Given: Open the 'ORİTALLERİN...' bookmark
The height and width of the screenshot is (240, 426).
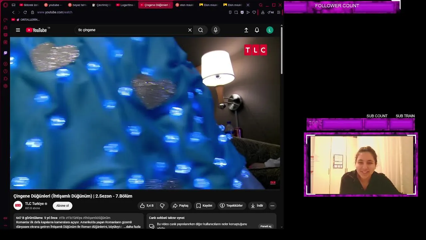Looking at the screenshot, I should pyautogui.click(x=26, y=20).
